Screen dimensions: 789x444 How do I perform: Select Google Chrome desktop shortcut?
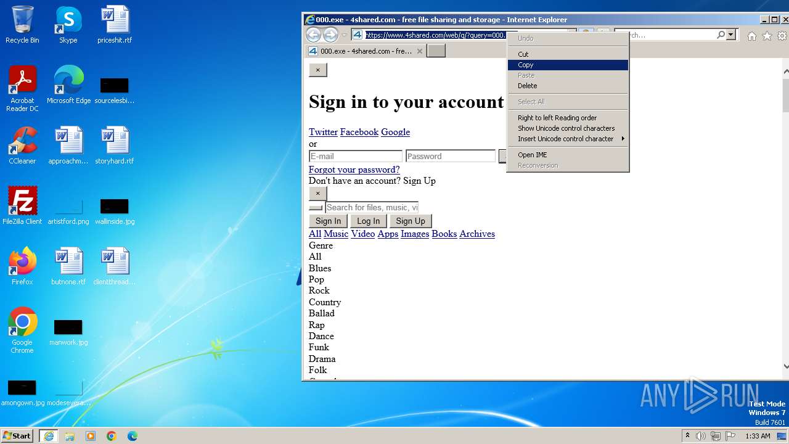click(x=22, y=331)
